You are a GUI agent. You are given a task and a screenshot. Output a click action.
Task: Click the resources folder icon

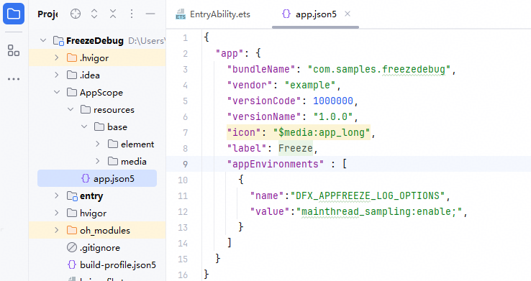point(86,109)
